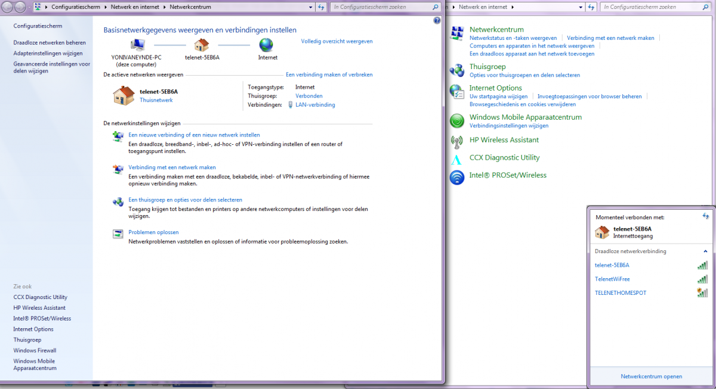Viewport: 716px width, 389px height.
Task: Click Internet Options under Zie ook
Action: pos(33,329)
